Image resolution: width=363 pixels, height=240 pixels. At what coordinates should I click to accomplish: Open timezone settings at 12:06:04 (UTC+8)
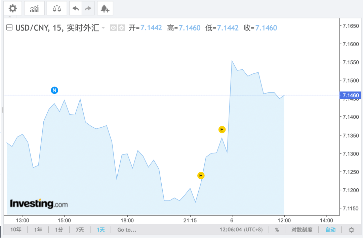pyautogui.click(x=241, y=230)
